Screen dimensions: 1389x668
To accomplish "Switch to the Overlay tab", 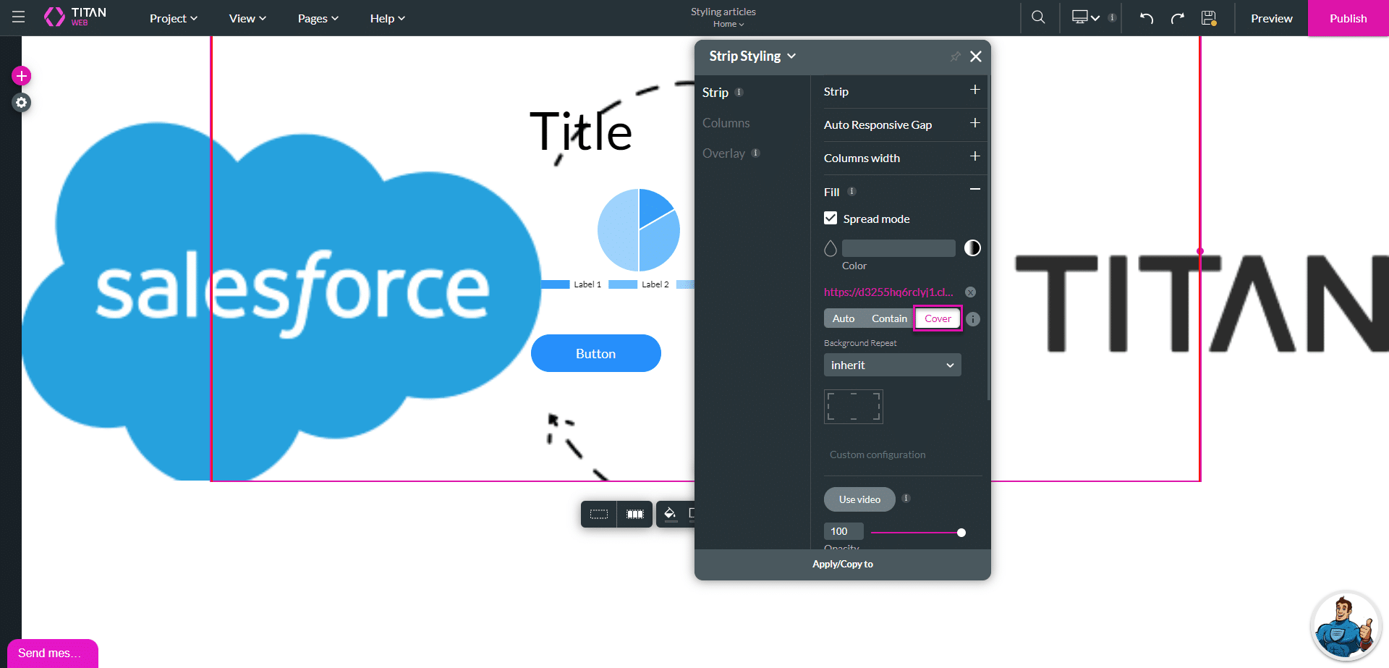I will (723, 153).
